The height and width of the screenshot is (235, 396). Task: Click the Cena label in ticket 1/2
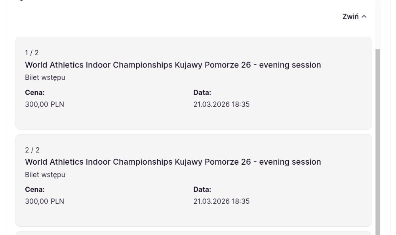35,92
